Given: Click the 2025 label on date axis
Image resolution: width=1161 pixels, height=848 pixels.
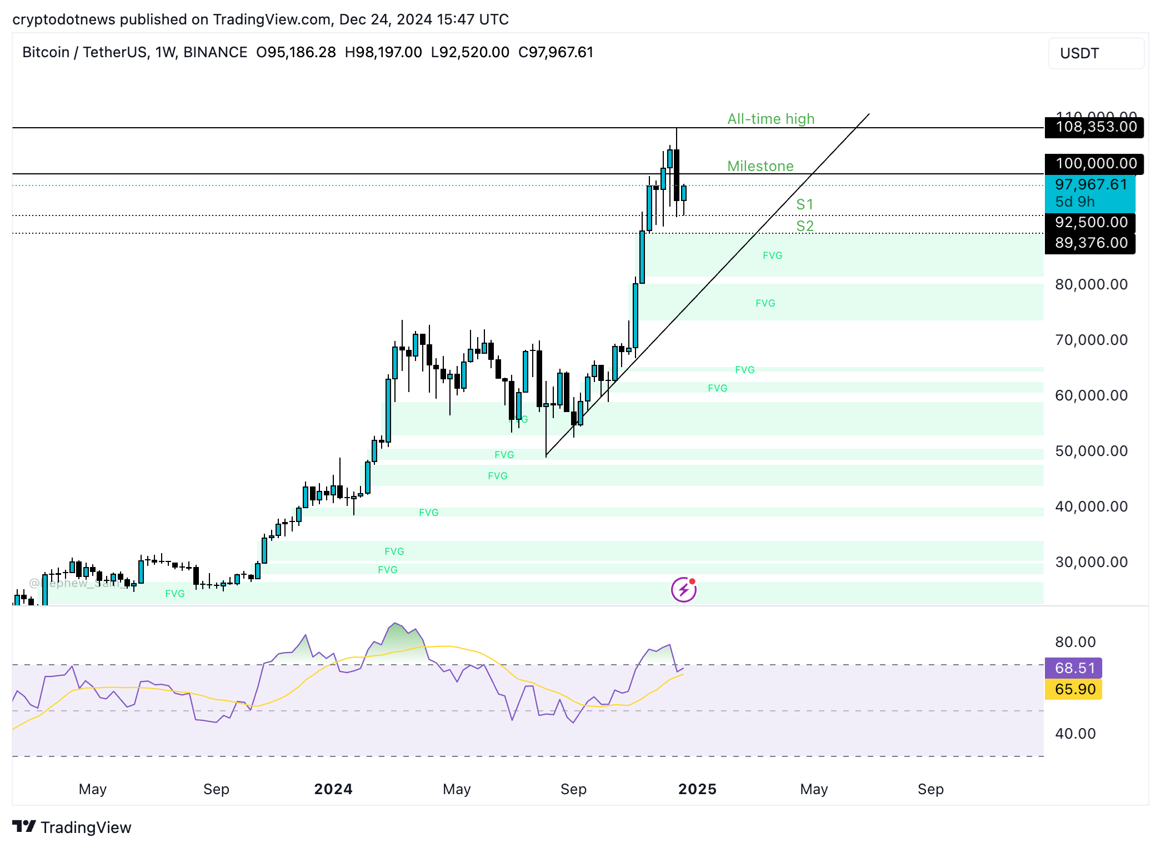Looking at the screenshot, I should pos(697,789).
